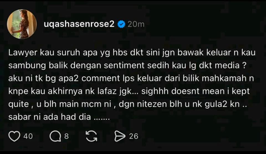Click the phrase "sabar ni ada had dia"
This screenshot has width=266, height=154.
50,117
